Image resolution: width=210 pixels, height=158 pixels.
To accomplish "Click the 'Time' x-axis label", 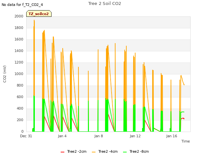I will click(186, 141).
